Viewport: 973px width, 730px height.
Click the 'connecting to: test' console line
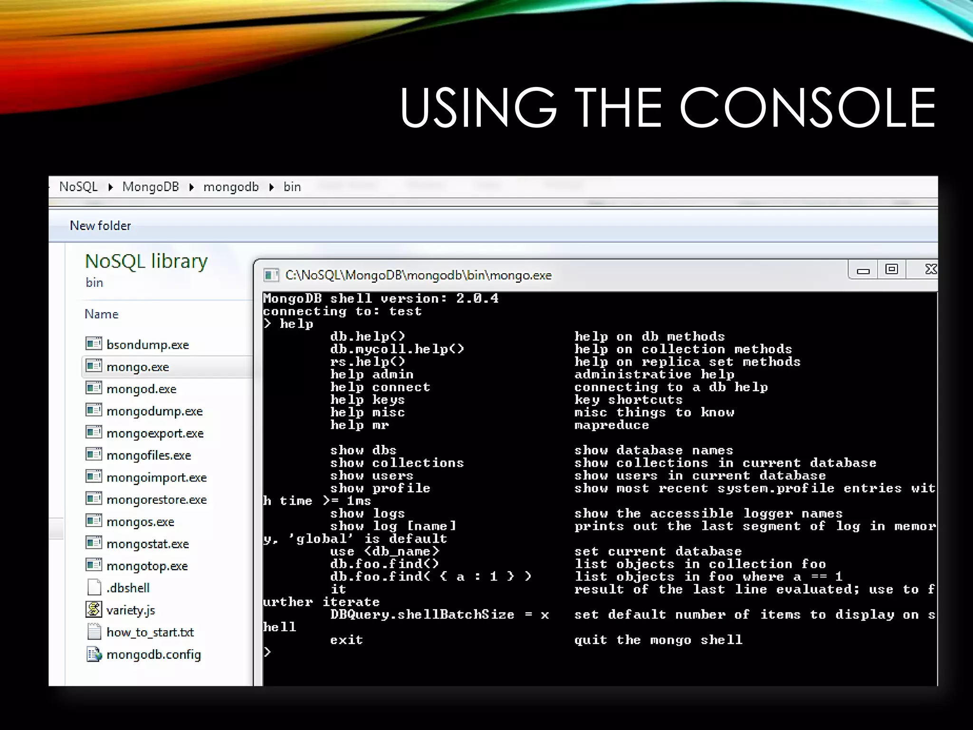point(342,311)
